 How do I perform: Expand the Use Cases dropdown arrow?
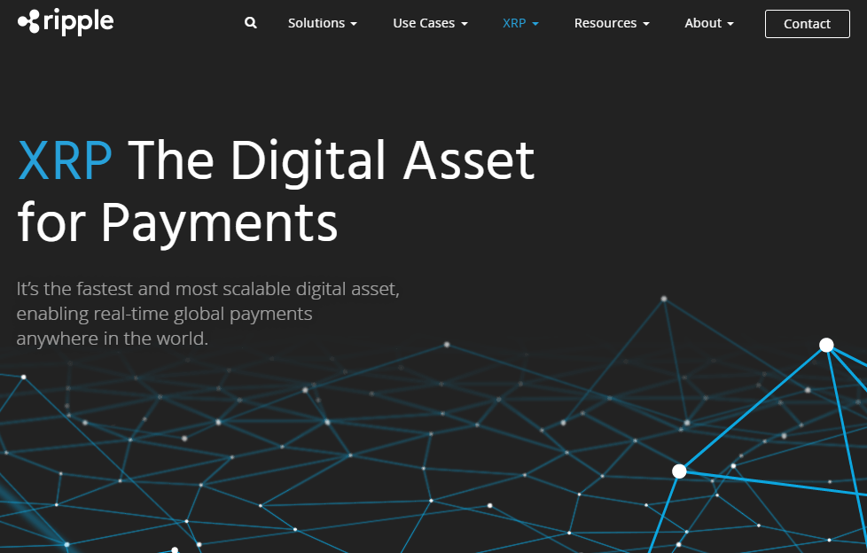click(465, 24)
